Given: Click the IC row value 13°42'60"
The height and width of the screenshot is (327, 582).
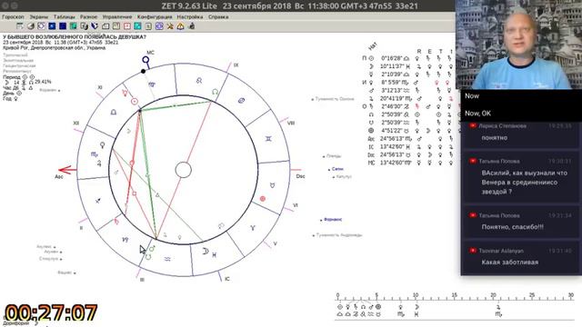Looking at the screenshot, I should pos(392,147).
